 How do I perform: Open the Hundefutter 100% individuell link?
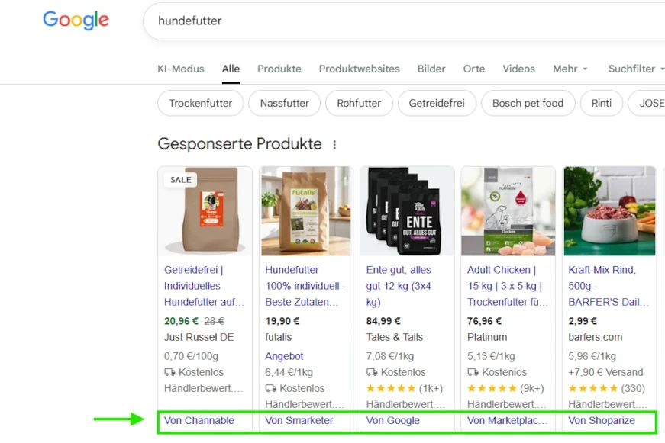click(305, 286)
